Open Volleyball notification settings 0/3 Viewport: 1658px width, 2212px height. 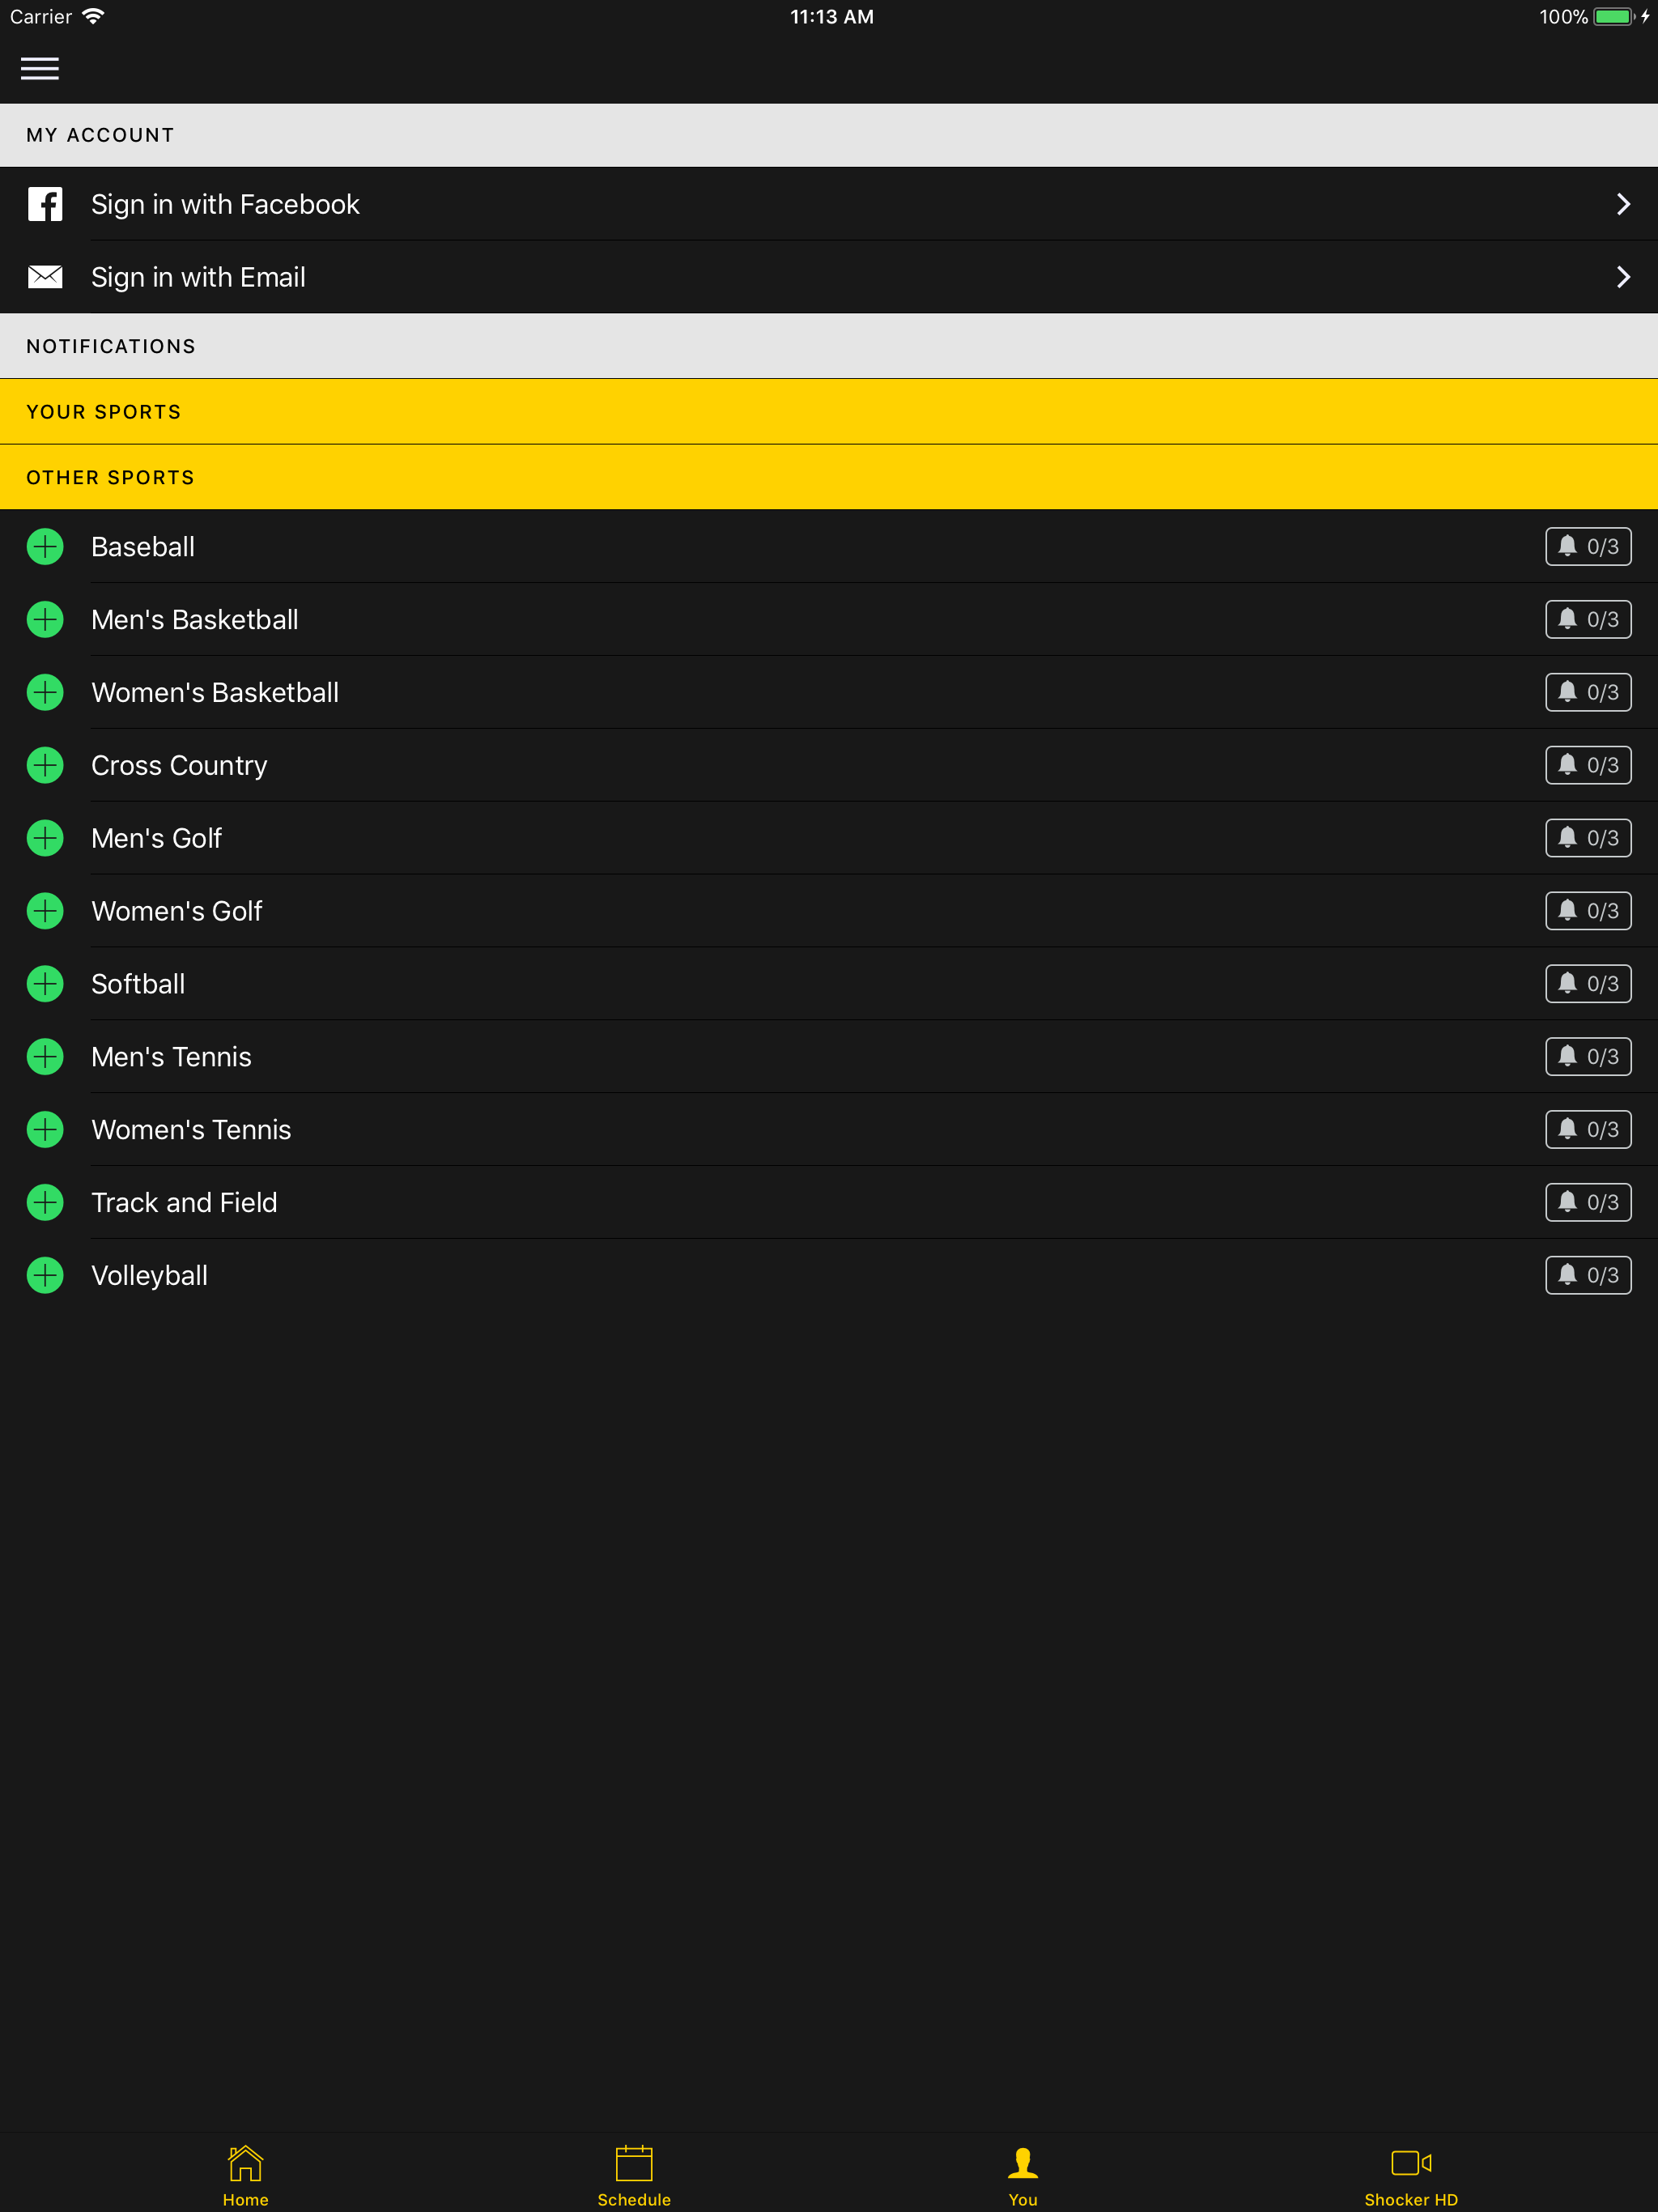(1588, 1275)
